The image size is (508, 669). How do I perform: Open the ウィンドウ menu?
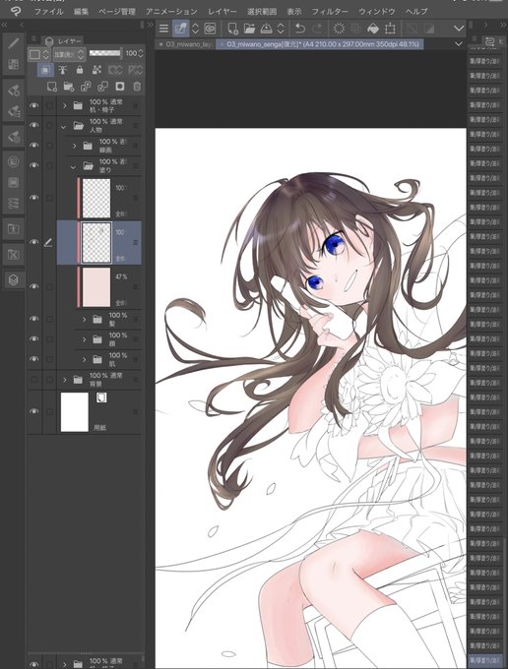point(376,12)
